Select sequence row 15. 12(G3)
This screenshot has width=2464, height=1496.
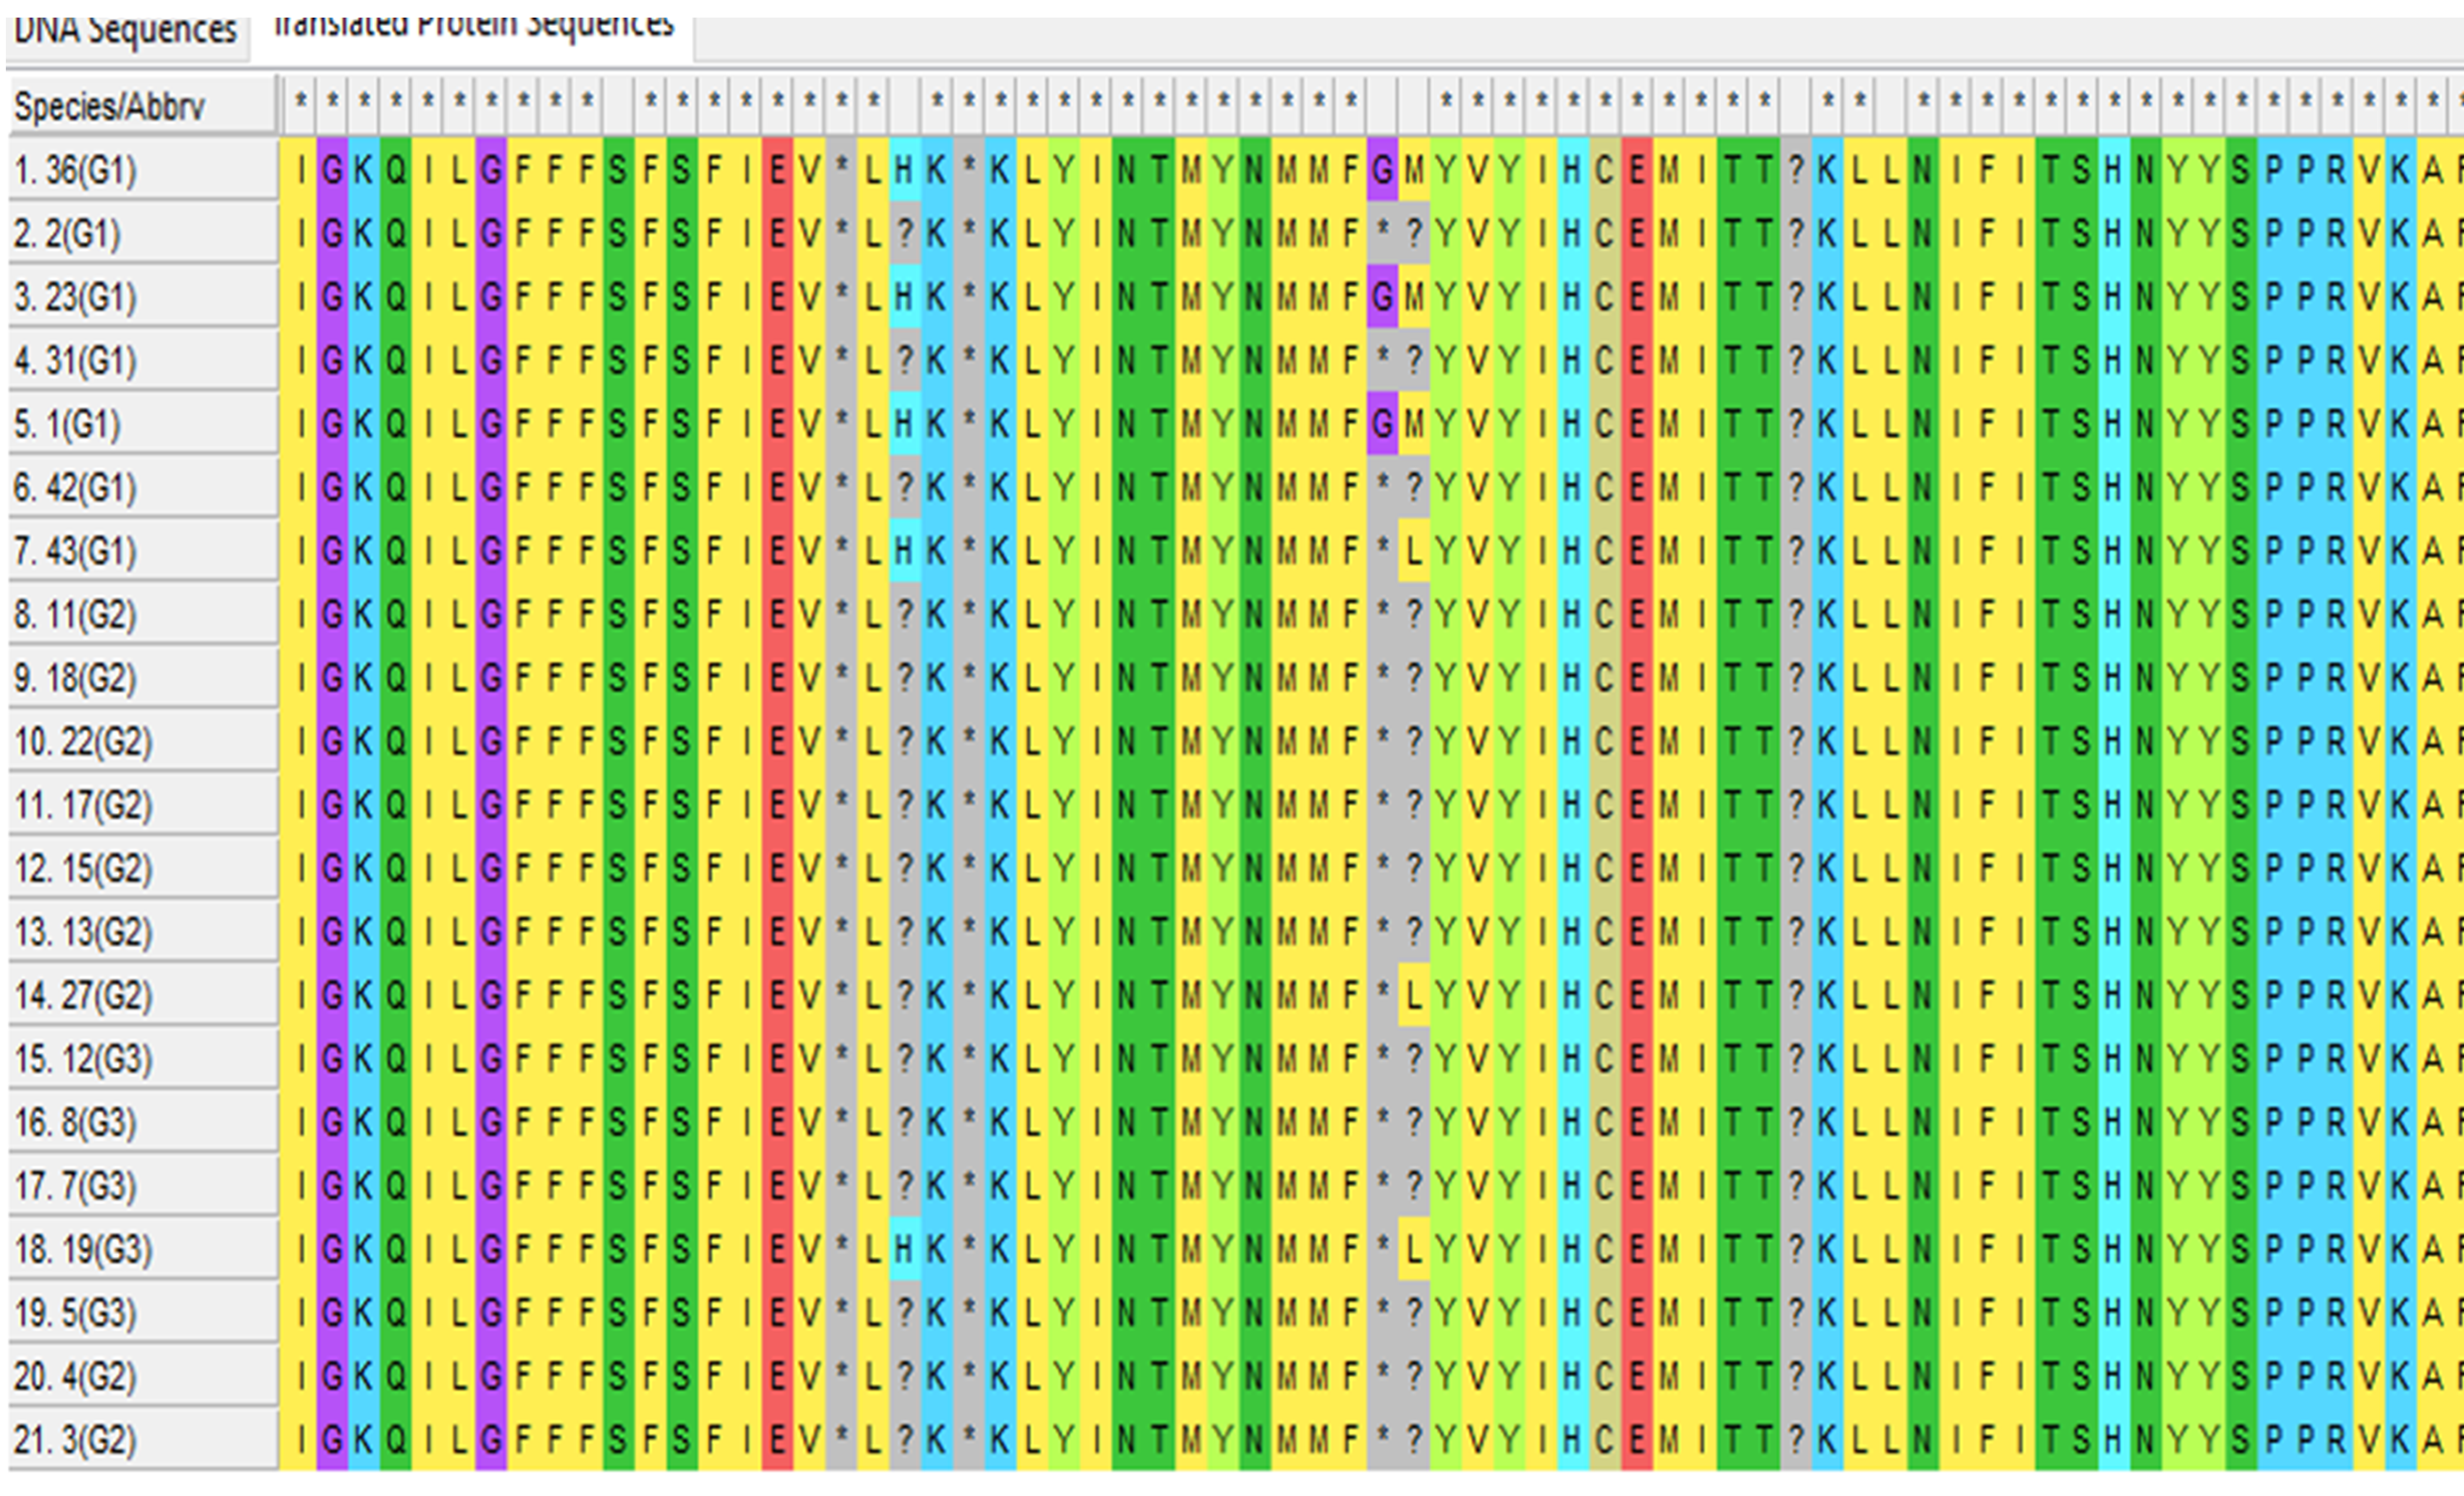point(142,1059)
